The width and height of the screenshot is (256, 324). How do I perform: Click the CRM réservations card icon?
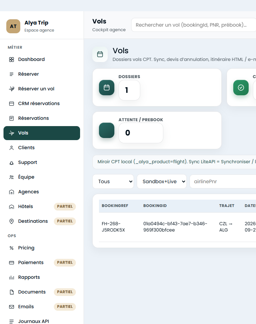point(12,104)
